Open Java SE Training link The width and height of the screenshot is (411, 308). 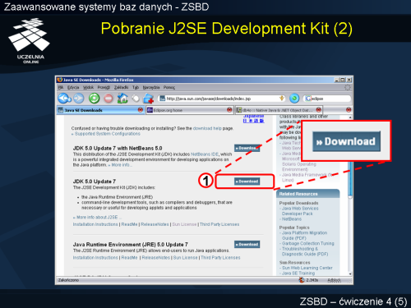[x=298, y=273]
